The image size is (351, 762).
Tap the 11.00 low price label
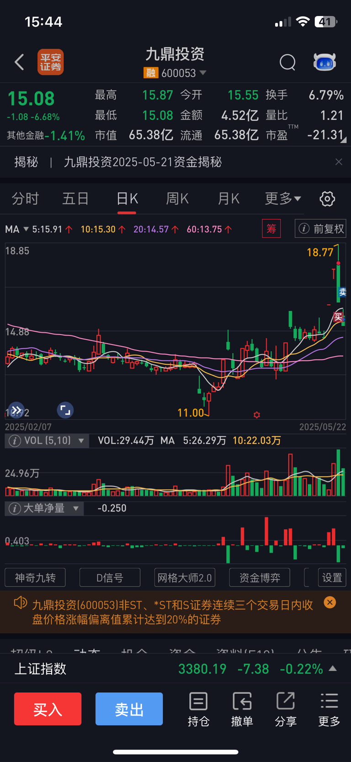point(191,413)
